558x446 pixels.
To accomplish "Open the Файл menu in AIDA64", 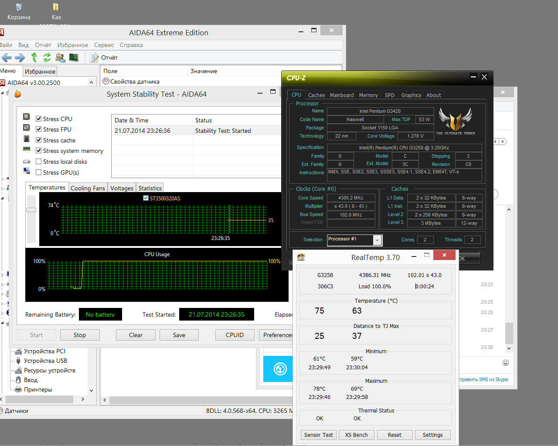I will pos(6,45).
